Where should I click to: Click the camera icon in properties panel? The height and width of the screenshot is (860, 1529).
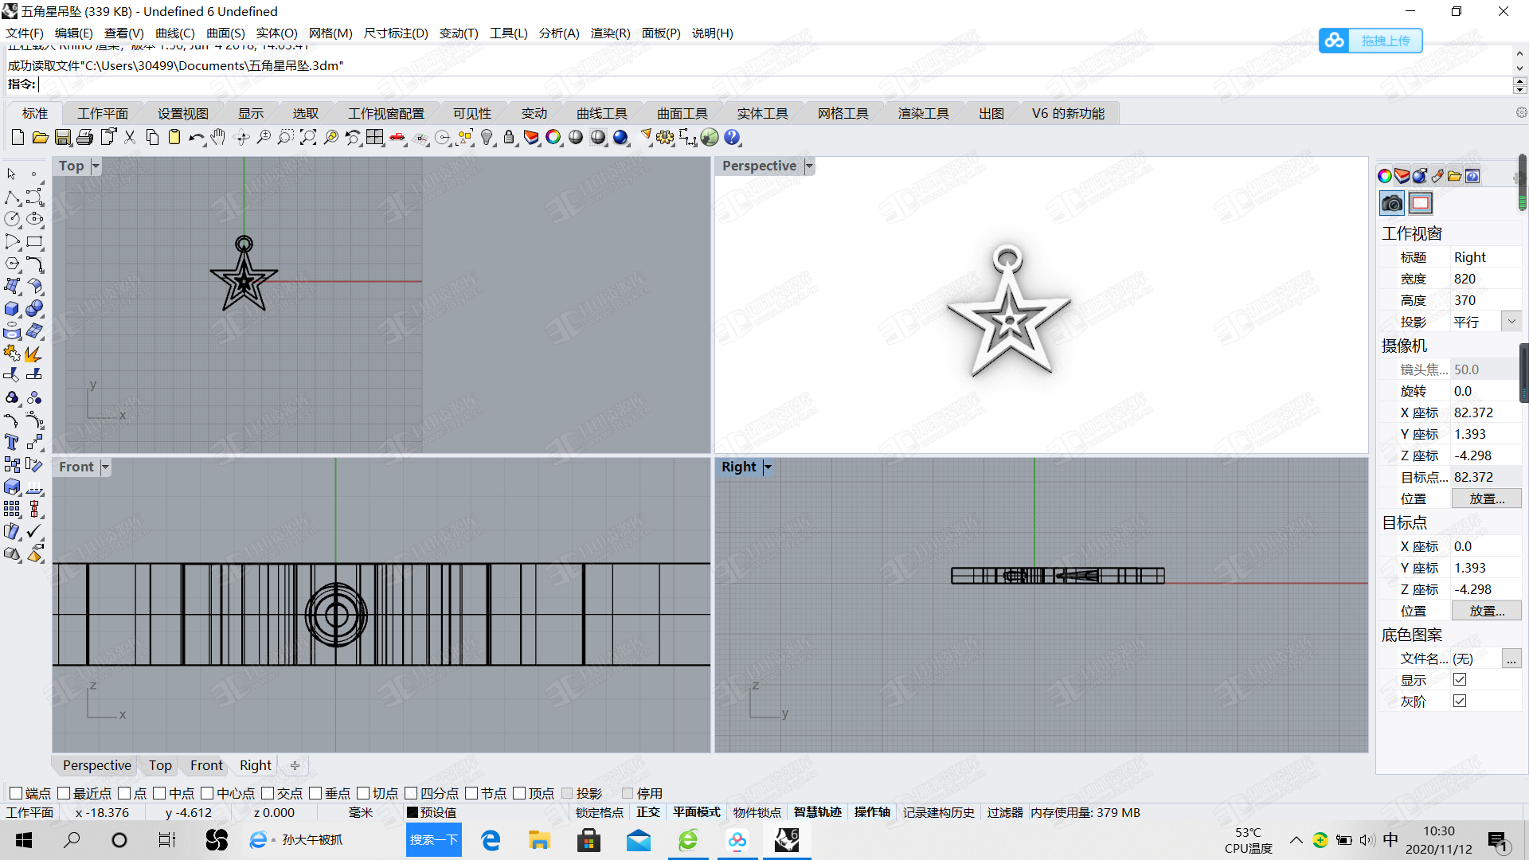pyautogui.click(x=1391, y=203)
